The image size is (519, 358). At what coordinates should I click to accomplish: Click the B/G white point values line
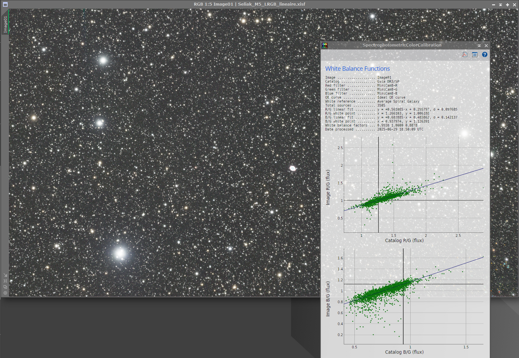click(x=377, y=121)
